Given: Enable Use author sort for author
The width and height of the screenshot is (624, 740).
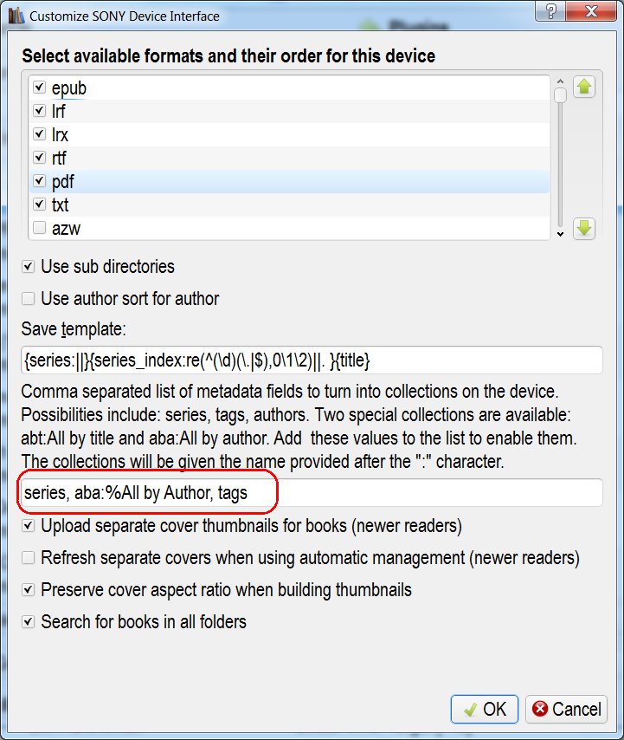Looking at the screenshot, I should [x=29, y=299].
